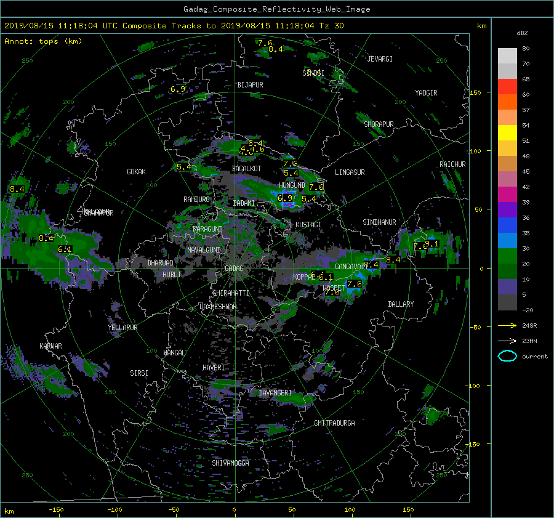This screenshot has height=518, width=554.
Task: Click the cyan current-storm ellipse symbol
Action: pos(507,356)
